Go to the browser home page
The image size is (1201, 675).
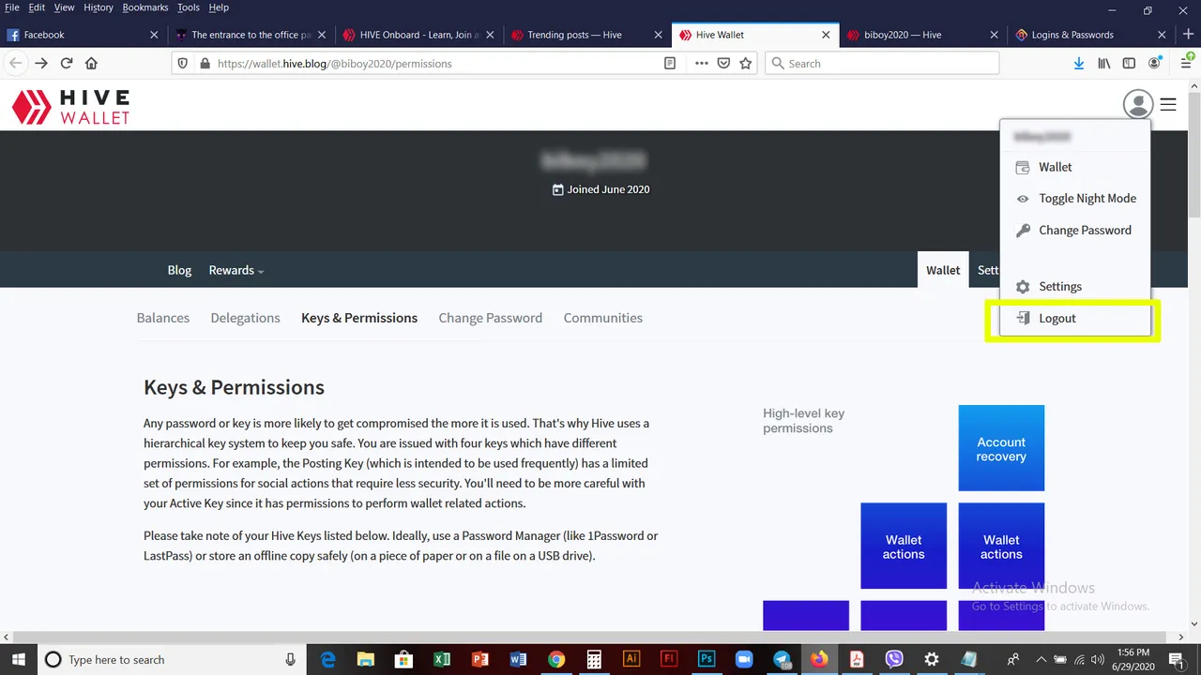click(x=91, y=64)
